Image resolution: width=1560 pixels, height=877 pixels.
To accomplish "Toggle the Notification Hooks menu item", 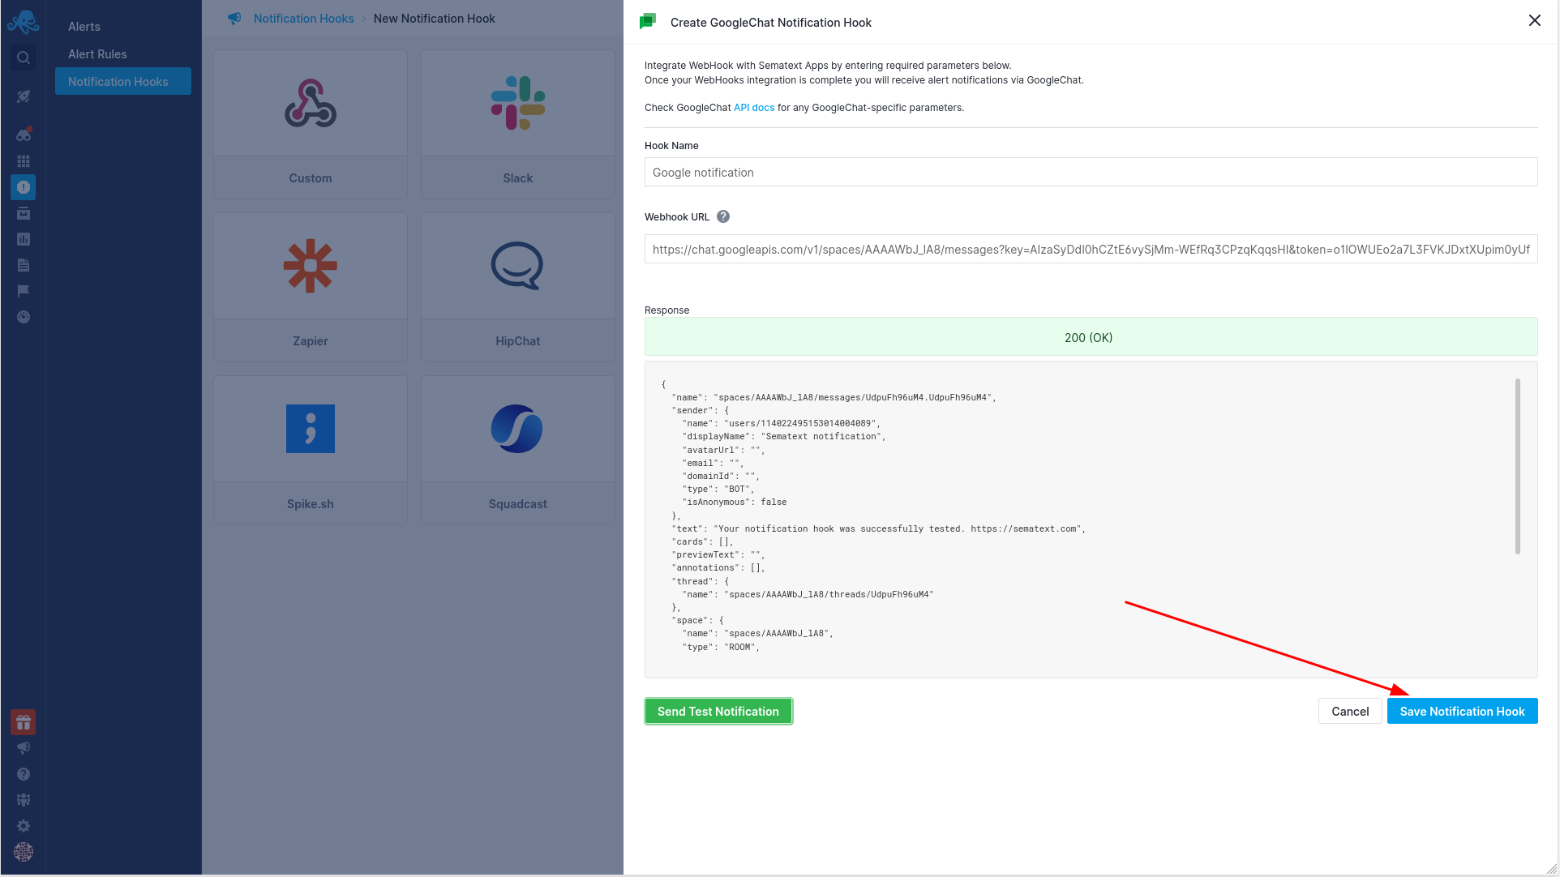I will coord(118,81).
